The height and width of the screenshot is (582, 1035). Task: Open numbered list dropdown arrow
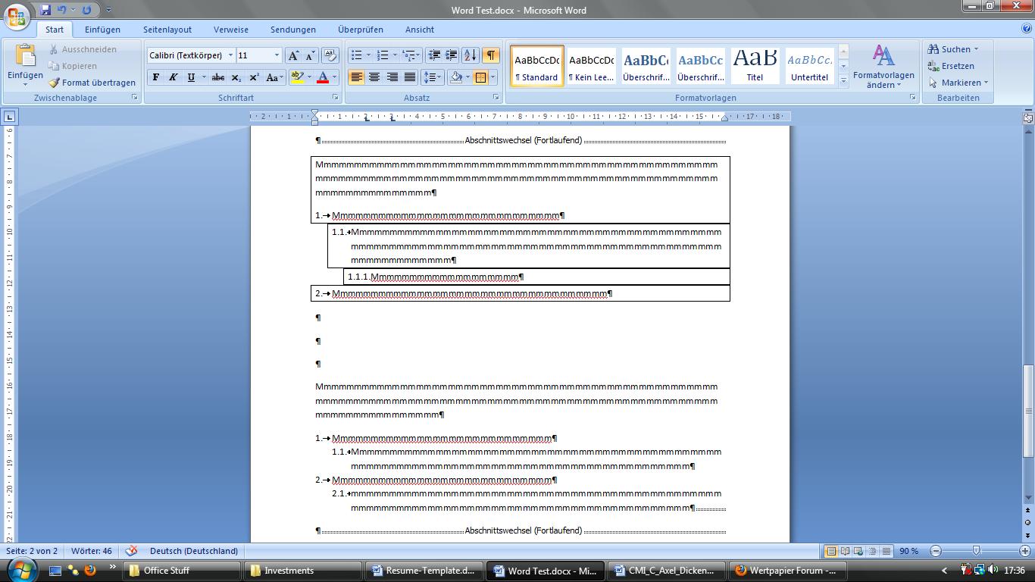[x=396, y=55]
